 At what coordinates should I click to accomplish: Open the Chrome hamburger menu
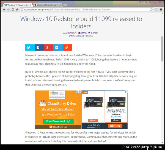tap(161, 10)
